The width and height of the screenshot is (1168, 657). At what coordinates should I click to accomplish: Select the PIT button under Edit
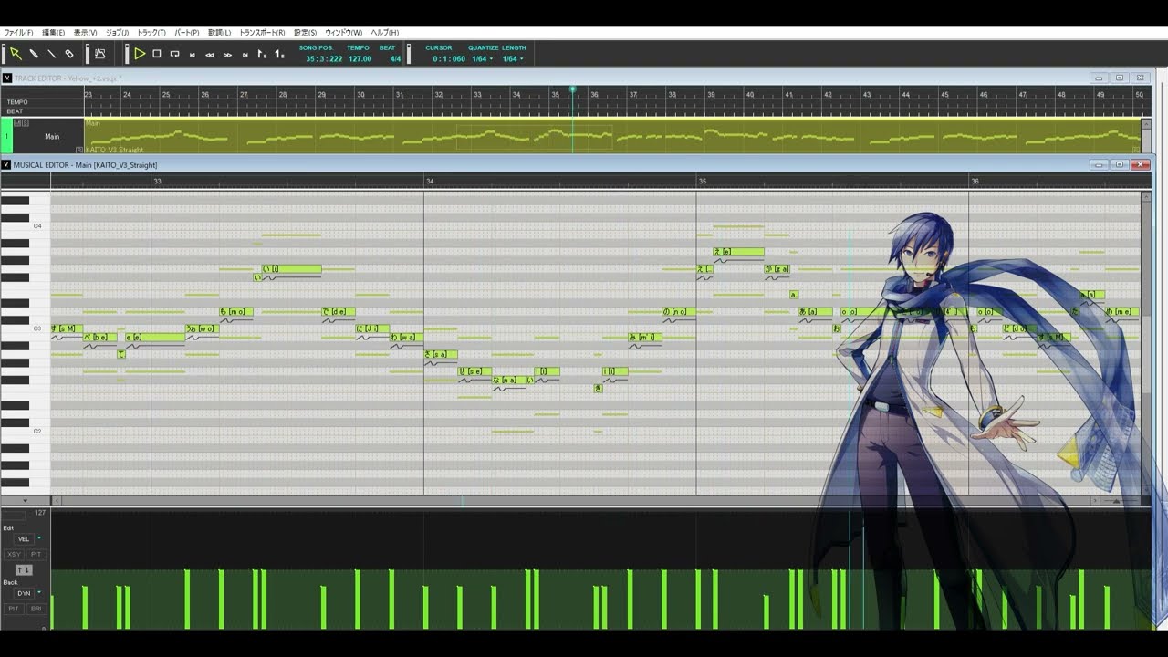(36, 554)
